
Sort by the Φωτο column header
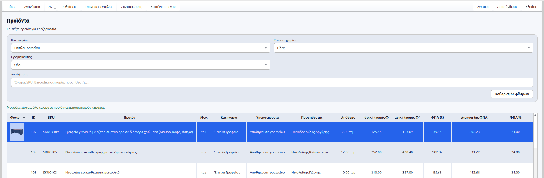point(17,117)
